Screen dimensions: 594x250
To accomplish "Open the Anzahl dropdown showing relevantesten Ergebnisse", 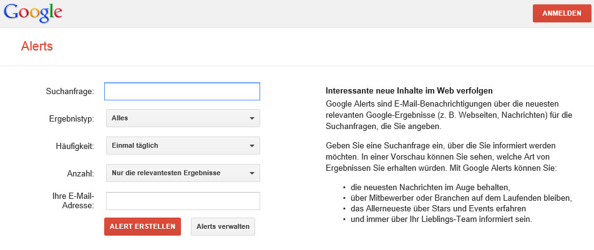I will coord(183,173).
